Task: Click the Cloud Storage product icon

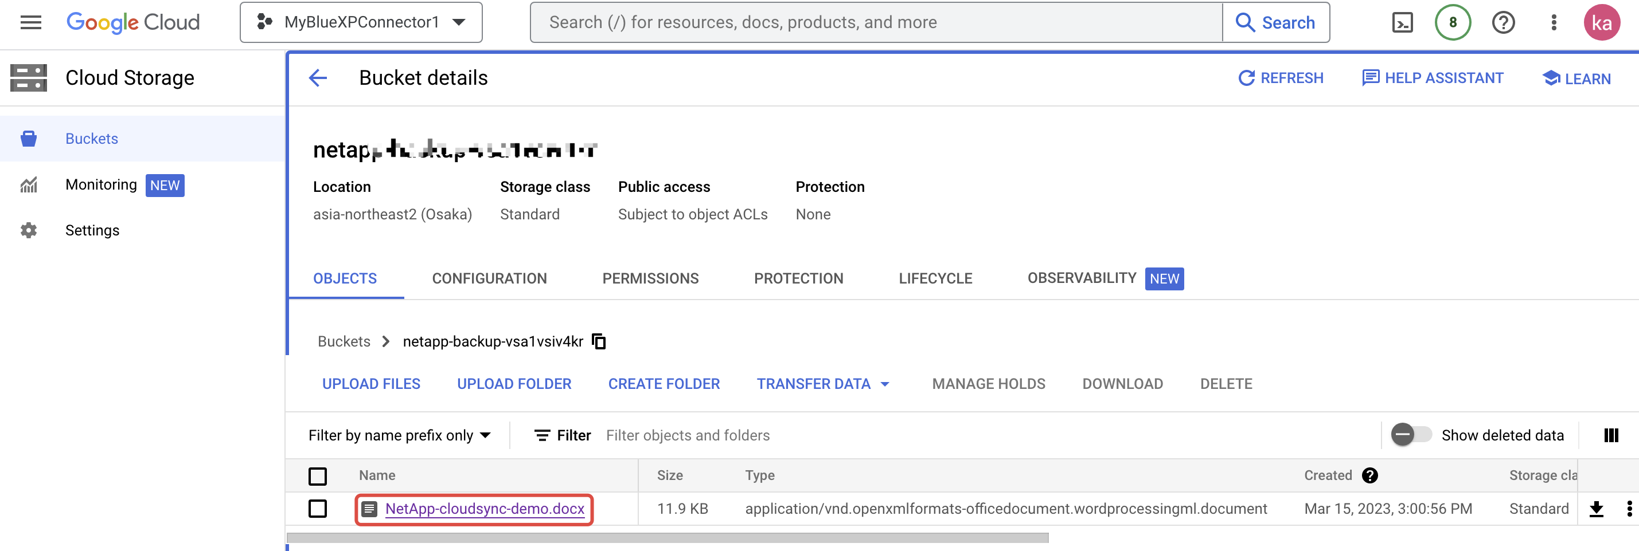Action: (x=29, y=77)
